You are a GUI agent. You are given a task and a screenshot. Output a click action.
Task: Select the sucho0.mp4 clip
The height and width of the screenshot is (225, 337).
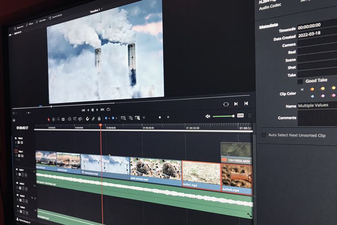coord(237,179)
